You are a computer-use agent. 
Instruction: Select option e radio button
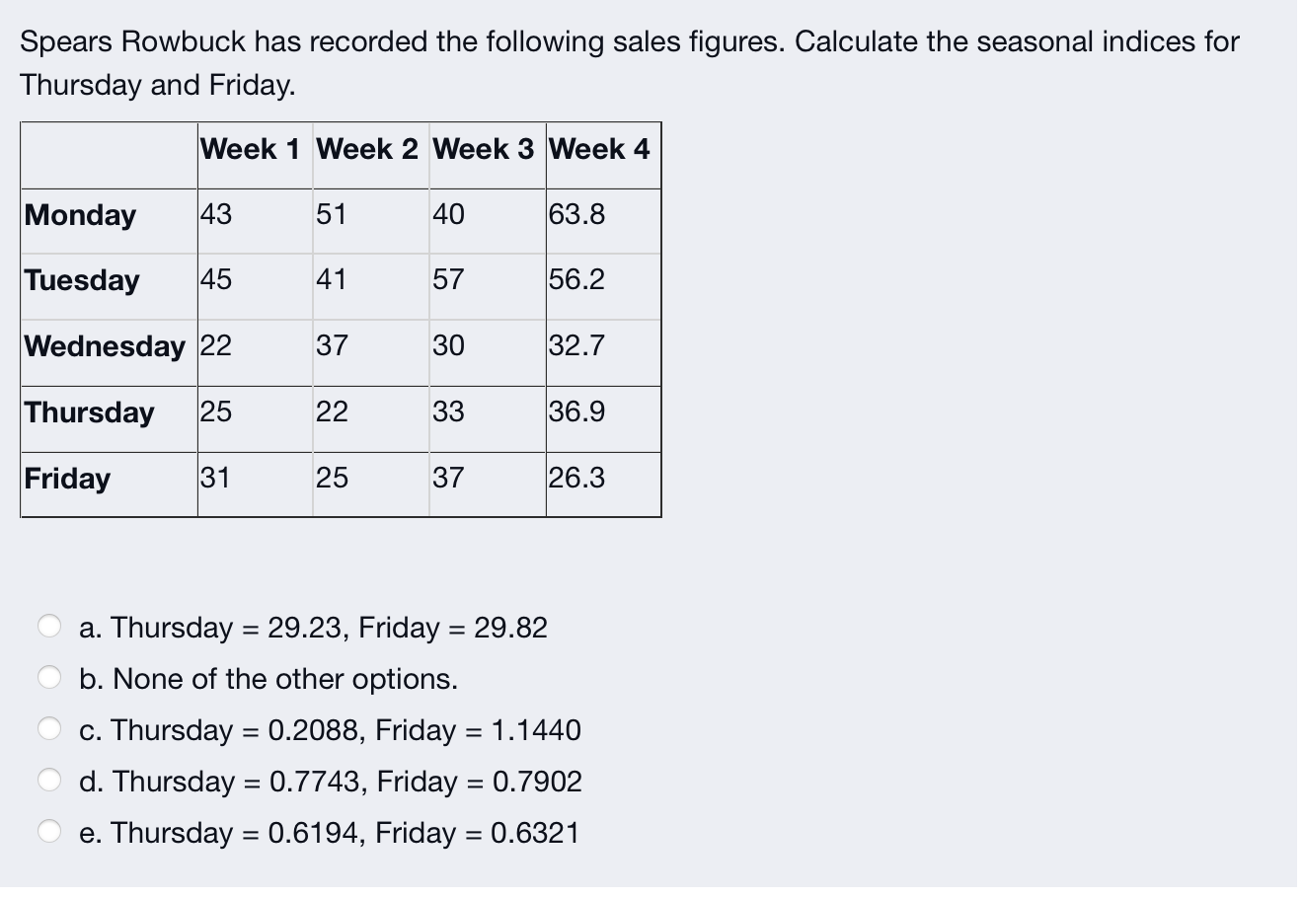(x=49, y=831)
